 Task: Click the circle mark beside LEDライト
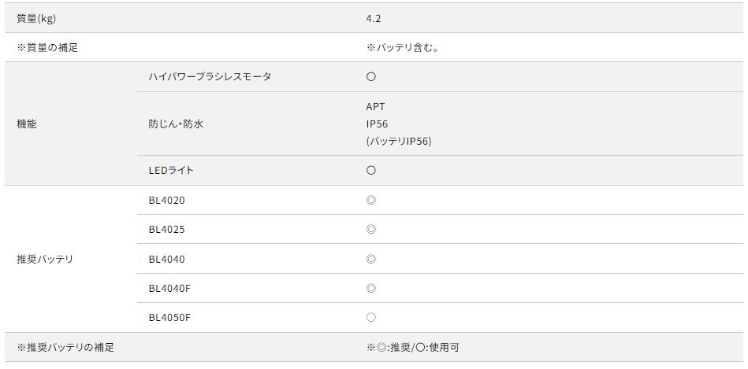[371, 171]
